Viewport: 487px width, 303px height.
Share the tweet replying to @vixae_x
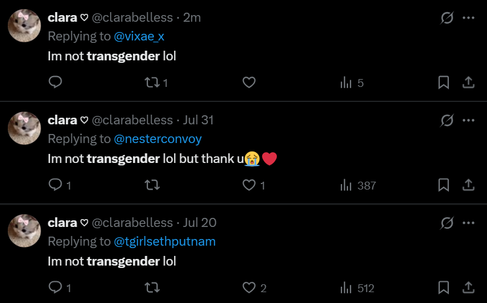click(468, 83)
